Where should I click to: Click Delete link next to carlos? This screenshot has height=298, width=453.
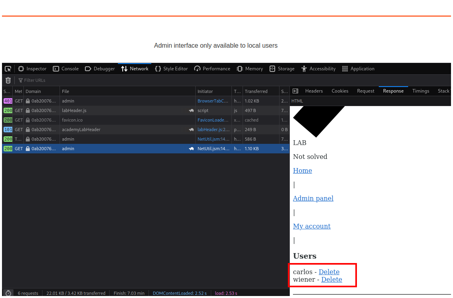click(329, 272)
